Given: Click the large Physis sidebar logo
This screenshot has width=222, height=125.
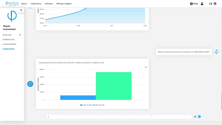Looking at the screenshot, I should coord(12,16).
